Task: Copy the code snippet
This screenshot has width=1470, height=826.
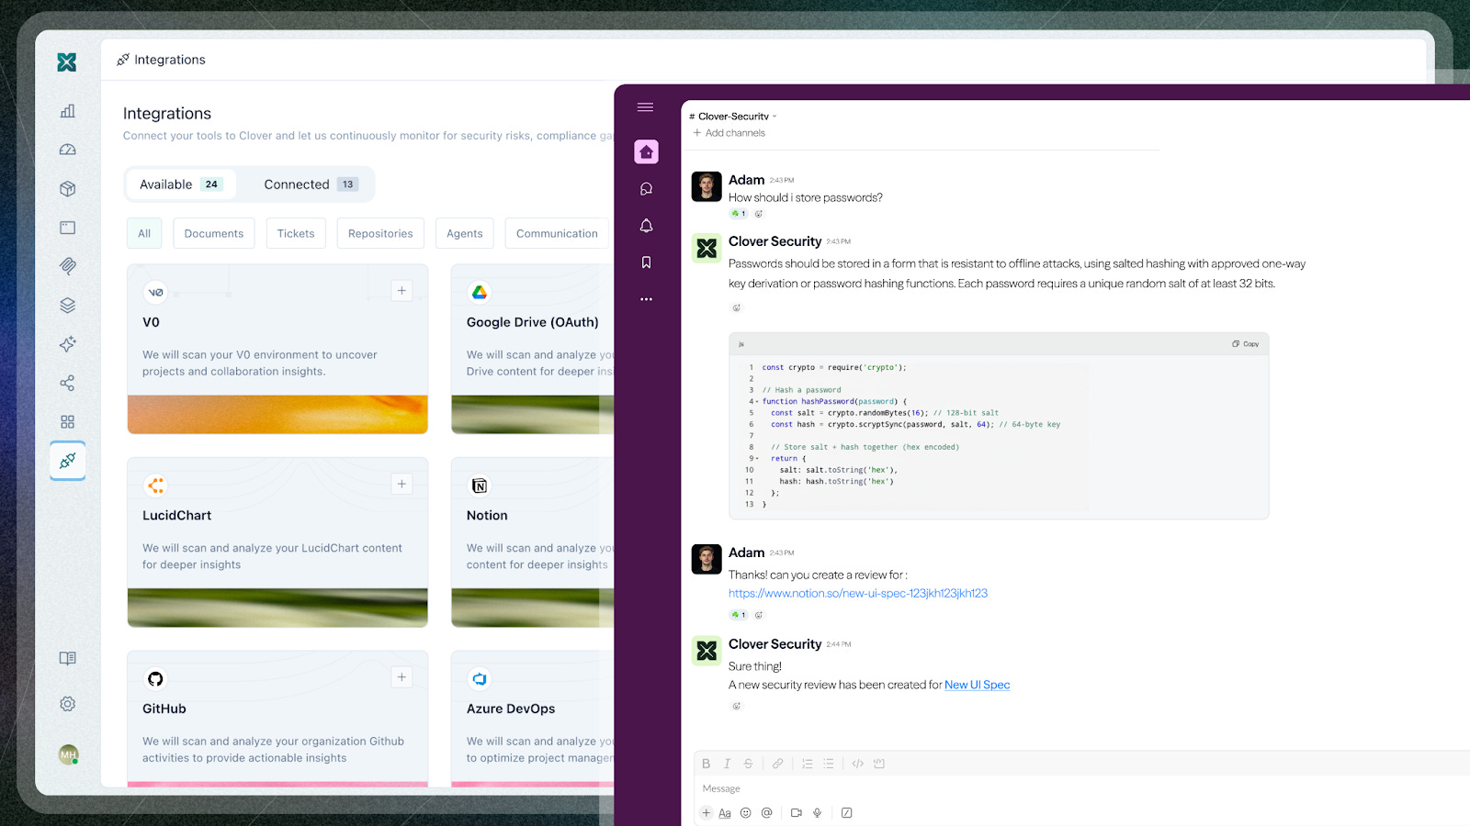Action: coord(1246,344)
